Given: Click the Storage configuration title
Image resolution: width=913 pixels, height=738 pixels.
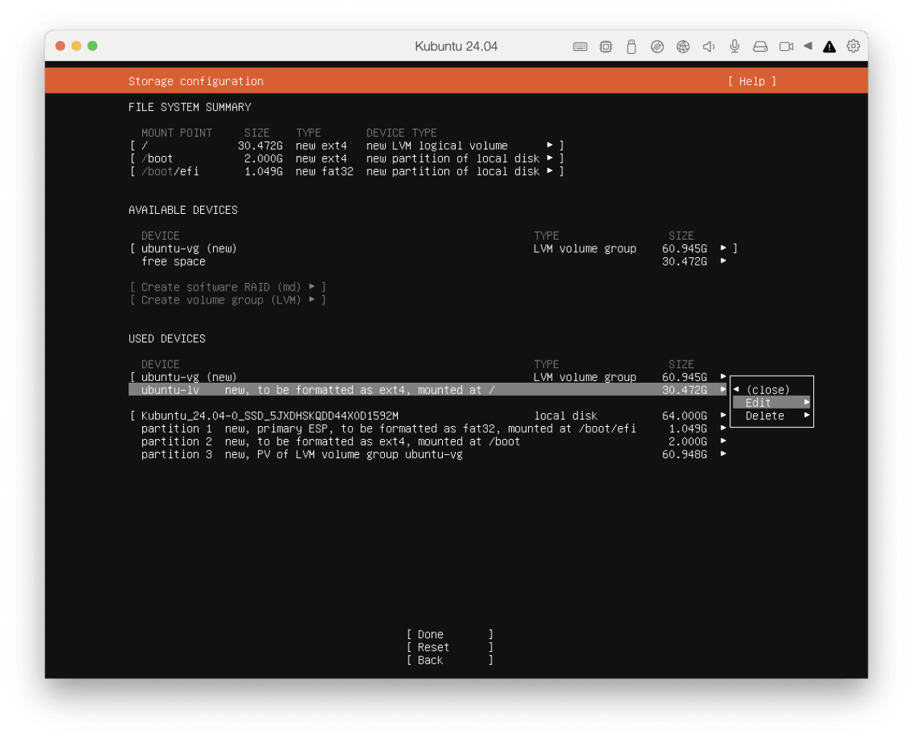Looking at the screenshot, I should (x=196, y=81).
